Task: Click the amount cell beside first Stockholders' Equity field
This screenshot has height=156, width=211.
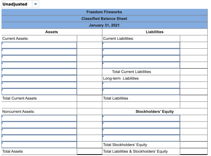Action: [194, 118]
